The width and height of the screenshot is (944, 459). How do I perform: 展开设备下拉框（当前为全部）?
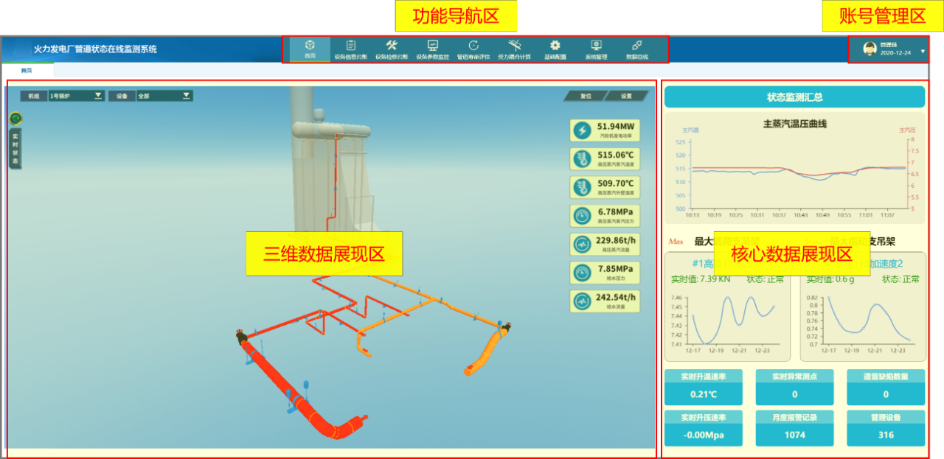tap(187, 97)
